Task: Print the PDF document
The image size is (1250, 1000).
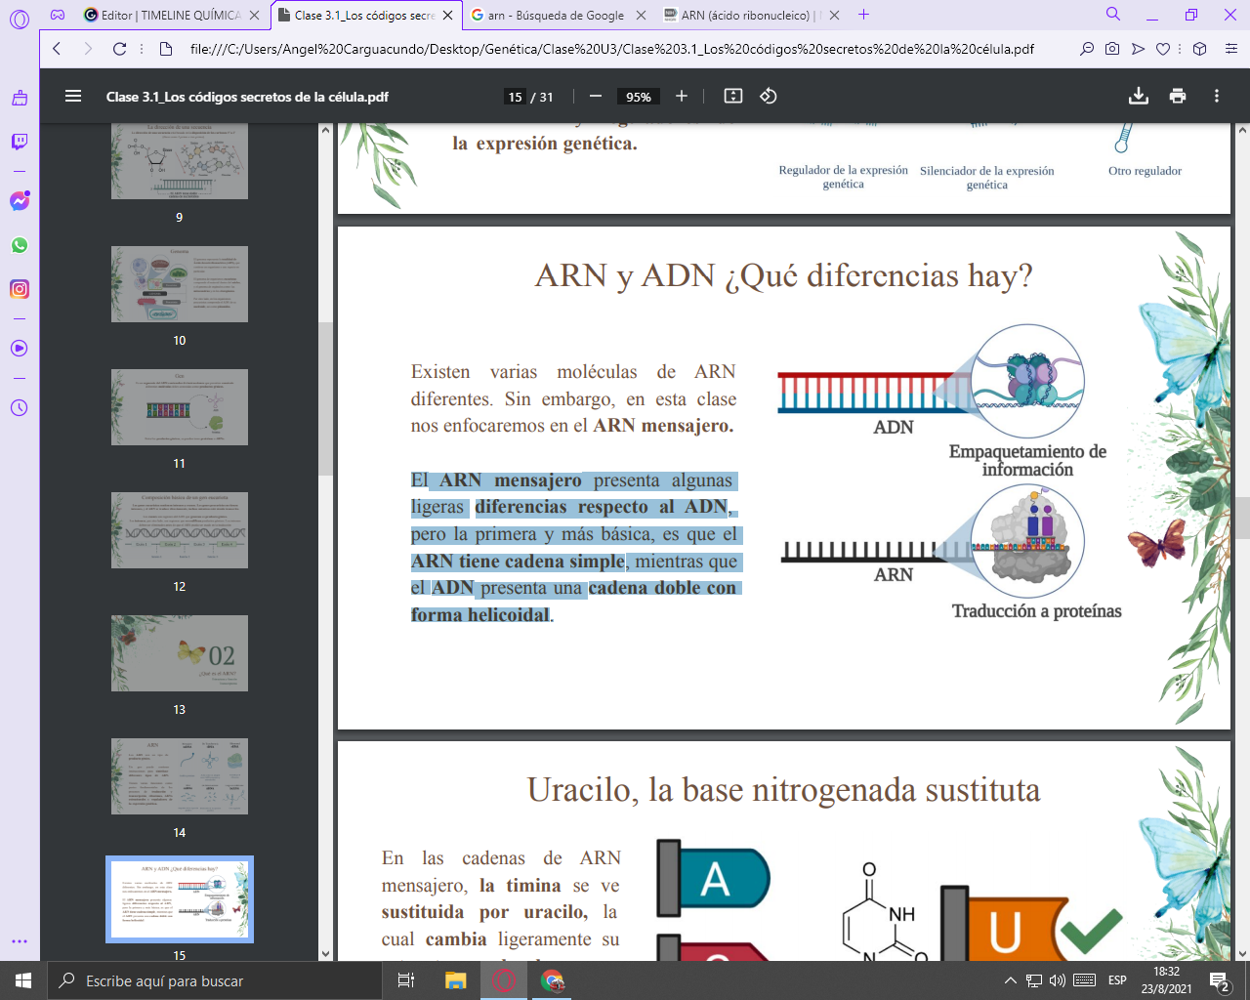Action: [1178, 96]
